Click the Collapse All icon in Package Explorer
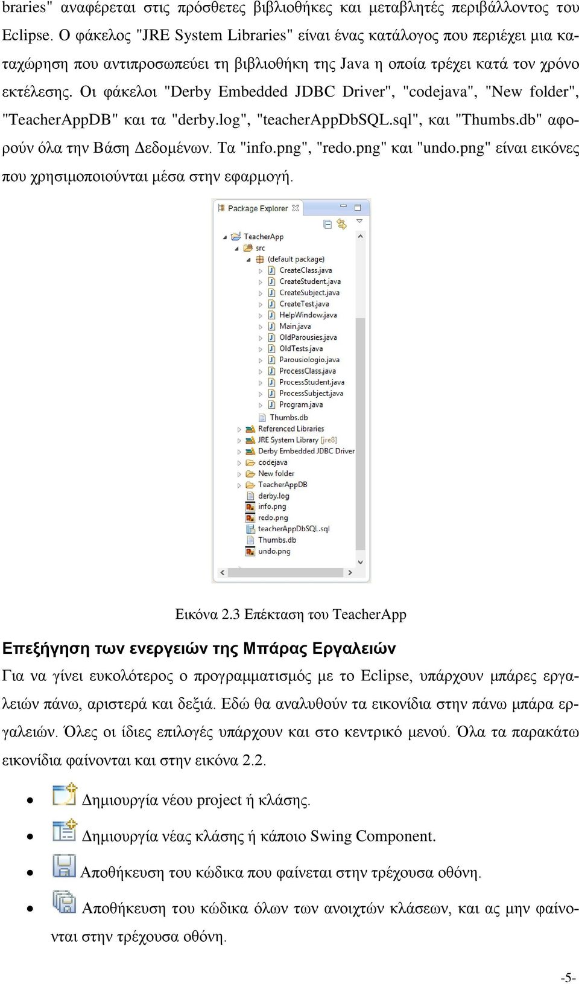 click(x=327, y=224)
